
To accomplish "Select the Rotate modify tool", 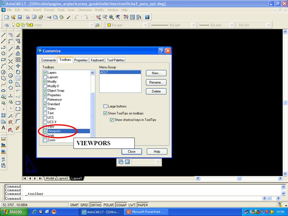I will pos(18,72).
